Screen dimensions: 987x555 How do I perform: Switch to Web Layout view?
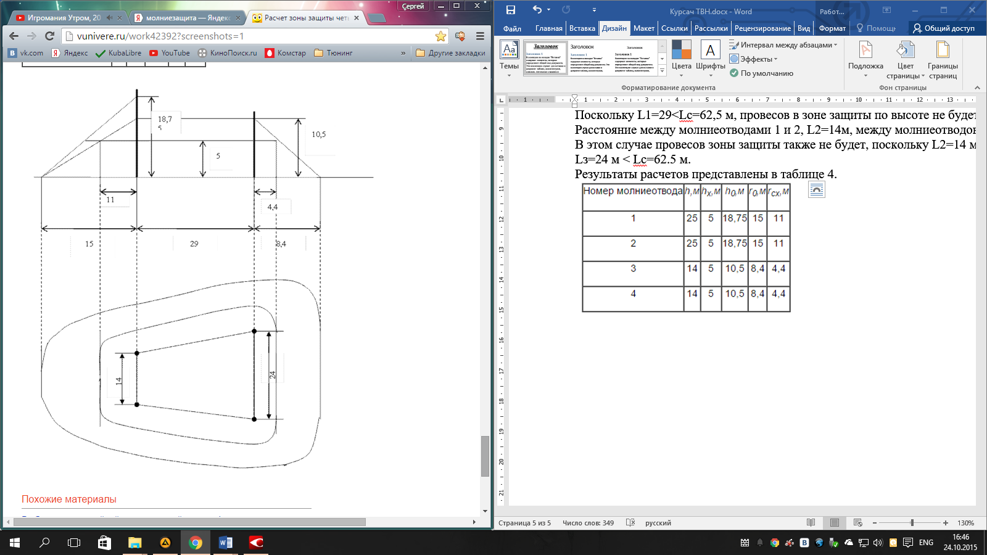pos(857,523)
